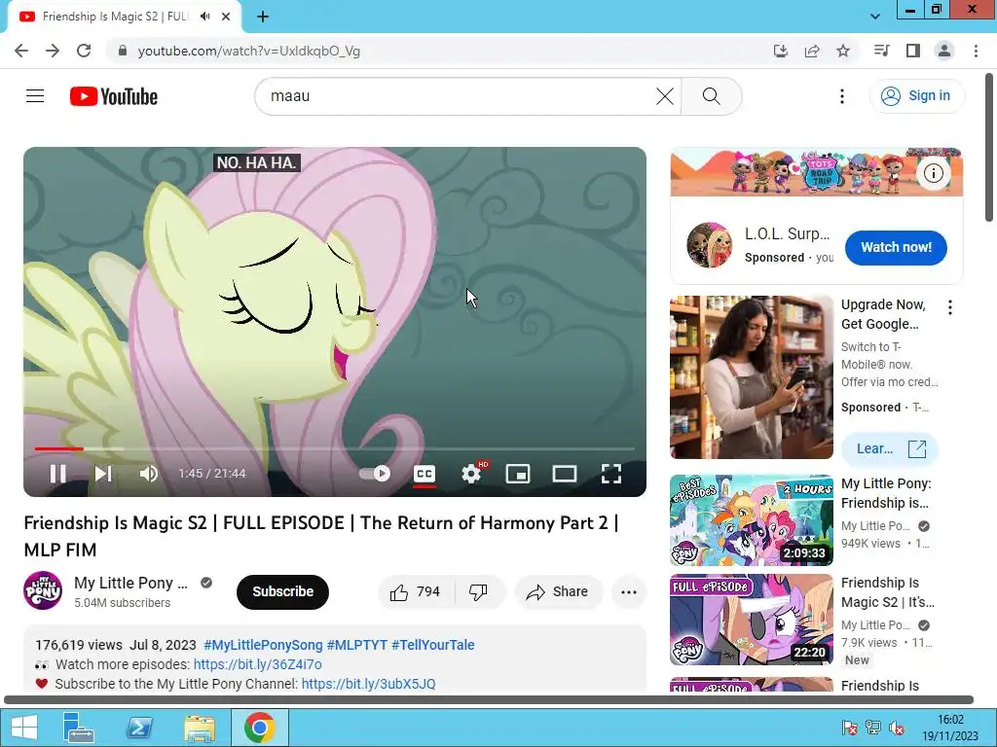Bookmark this tab star icon
The width and height of the screenshot is (997, 747).
pyautogui.click(x=843, y=51)
